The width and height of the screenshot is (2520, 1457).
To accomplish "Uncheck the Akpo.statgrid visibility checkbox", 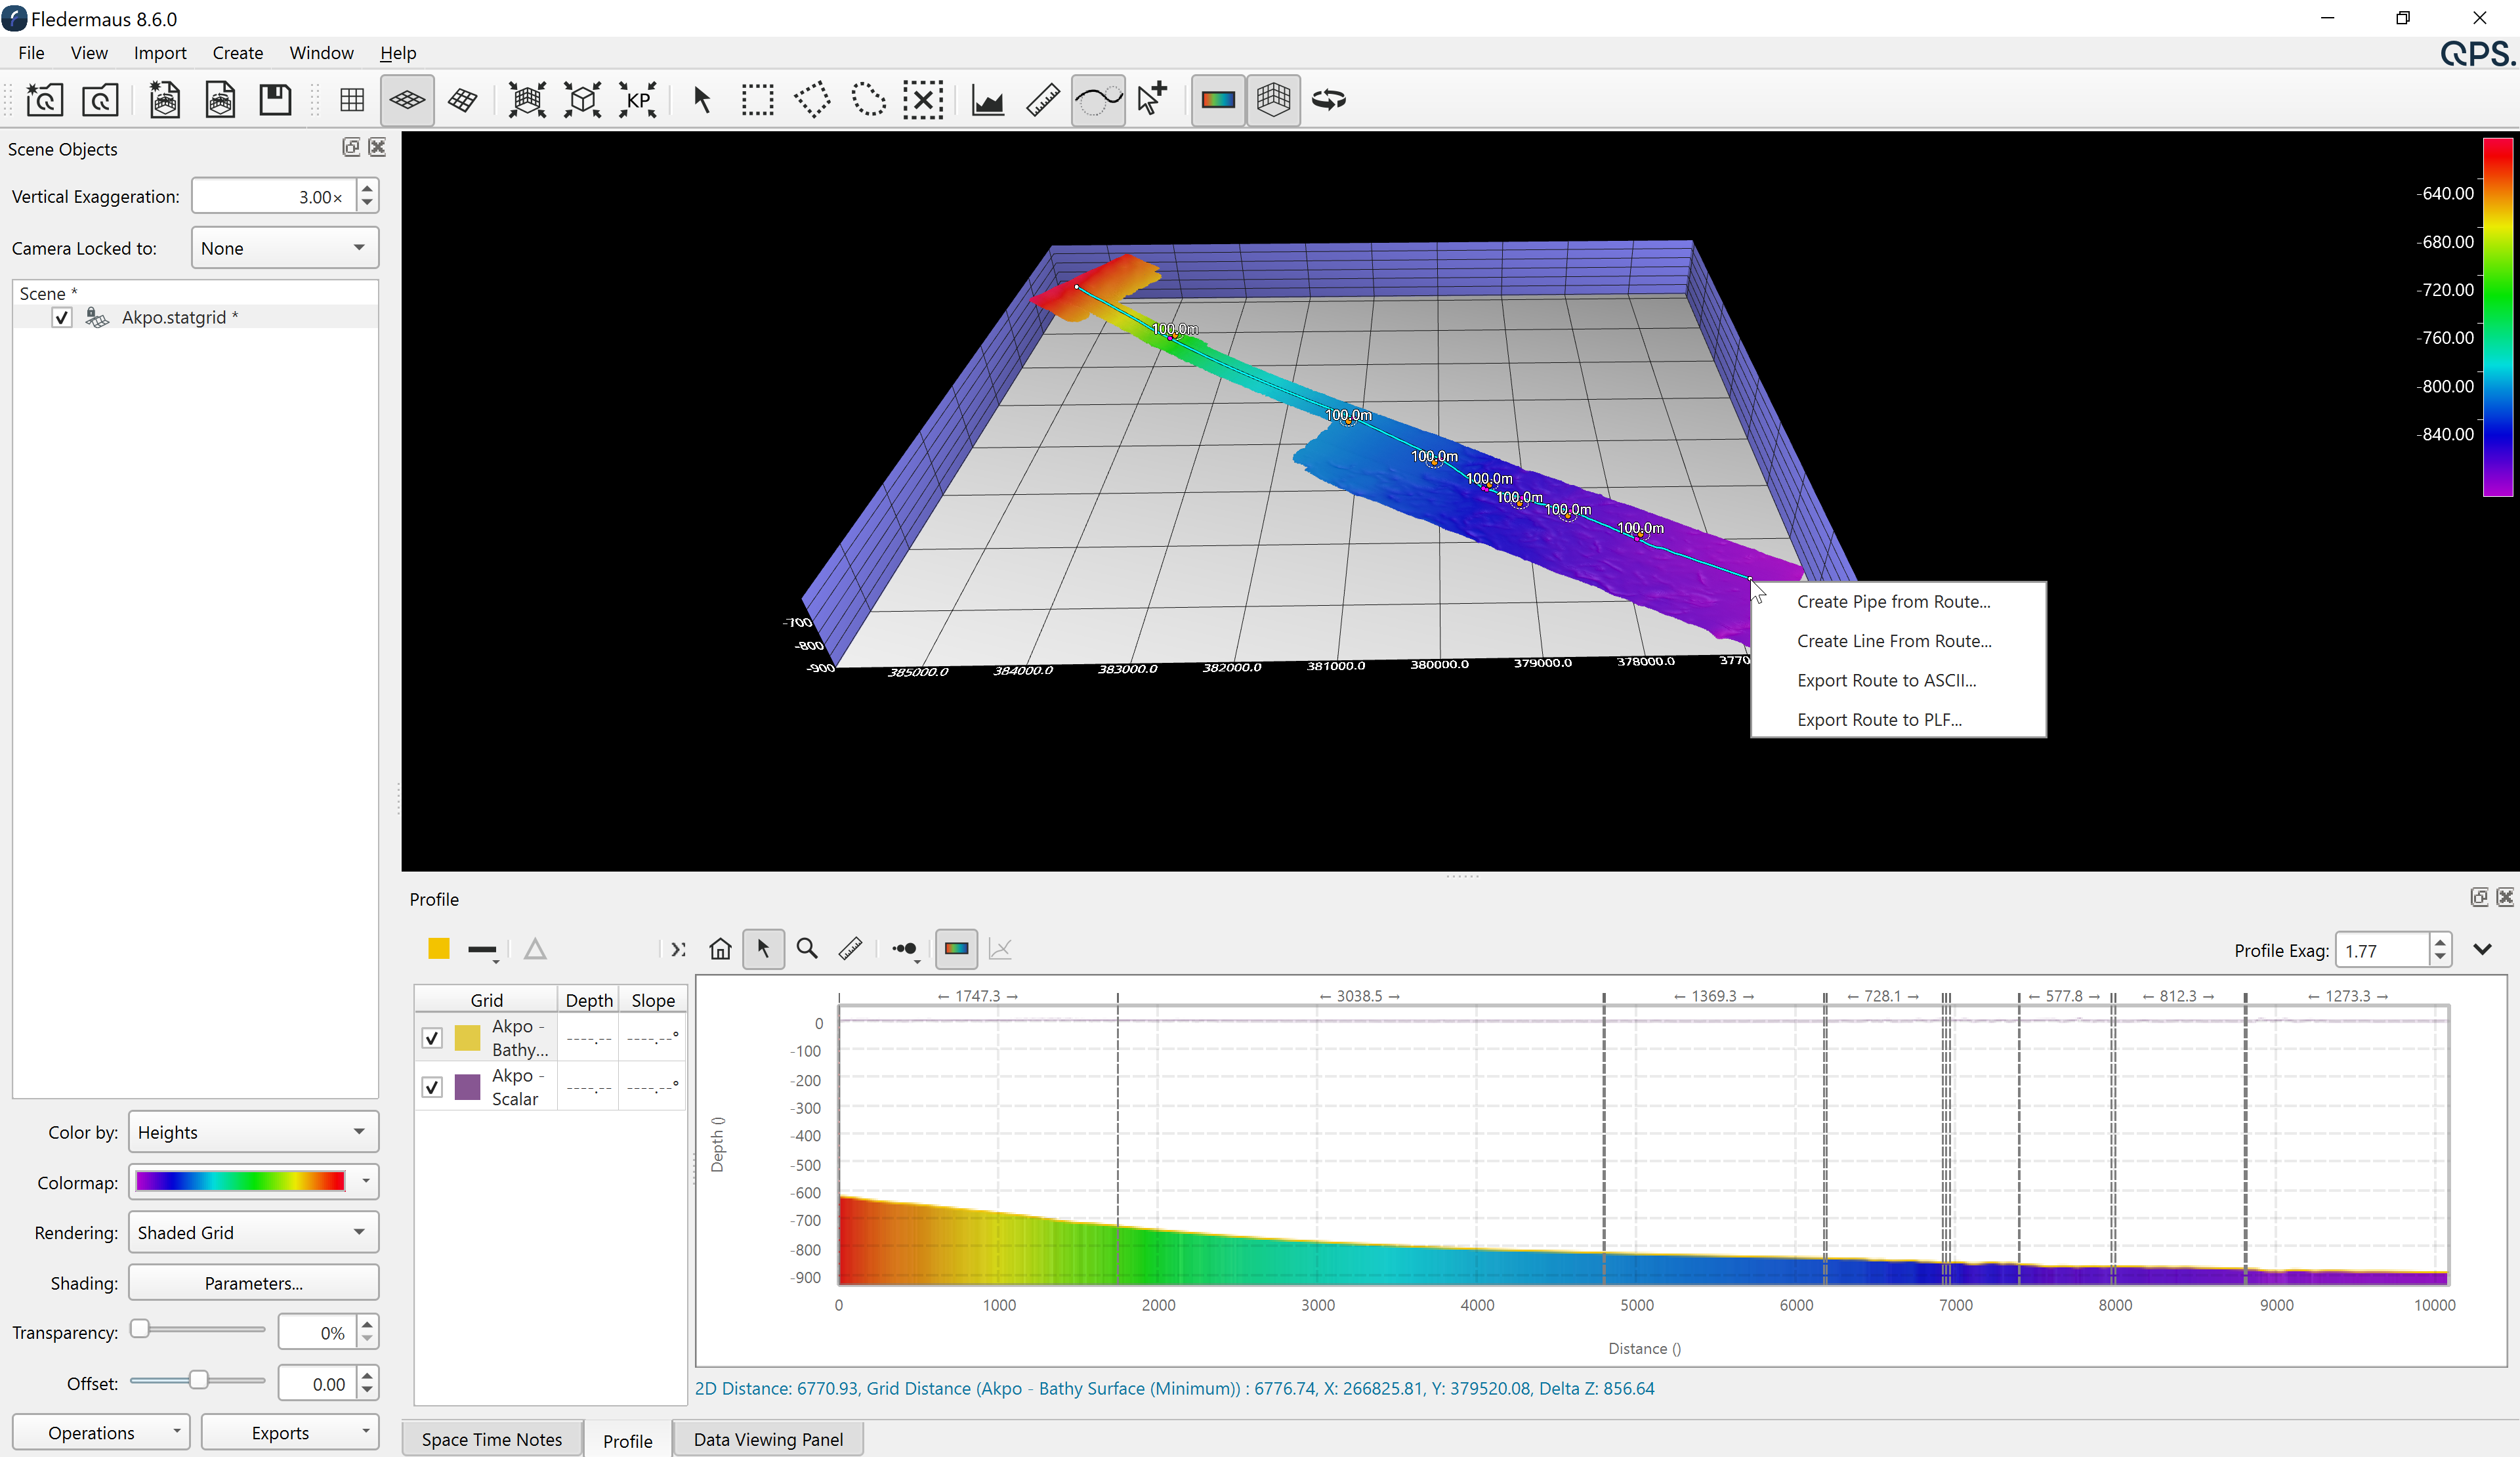I will click(62, 317).
